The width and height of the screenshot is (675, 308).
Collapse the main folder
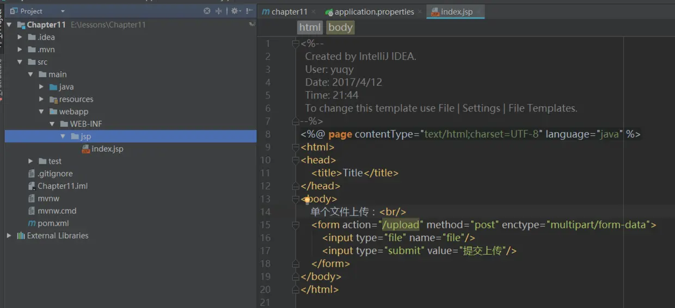pyautogui.click(x=31, y=75)
